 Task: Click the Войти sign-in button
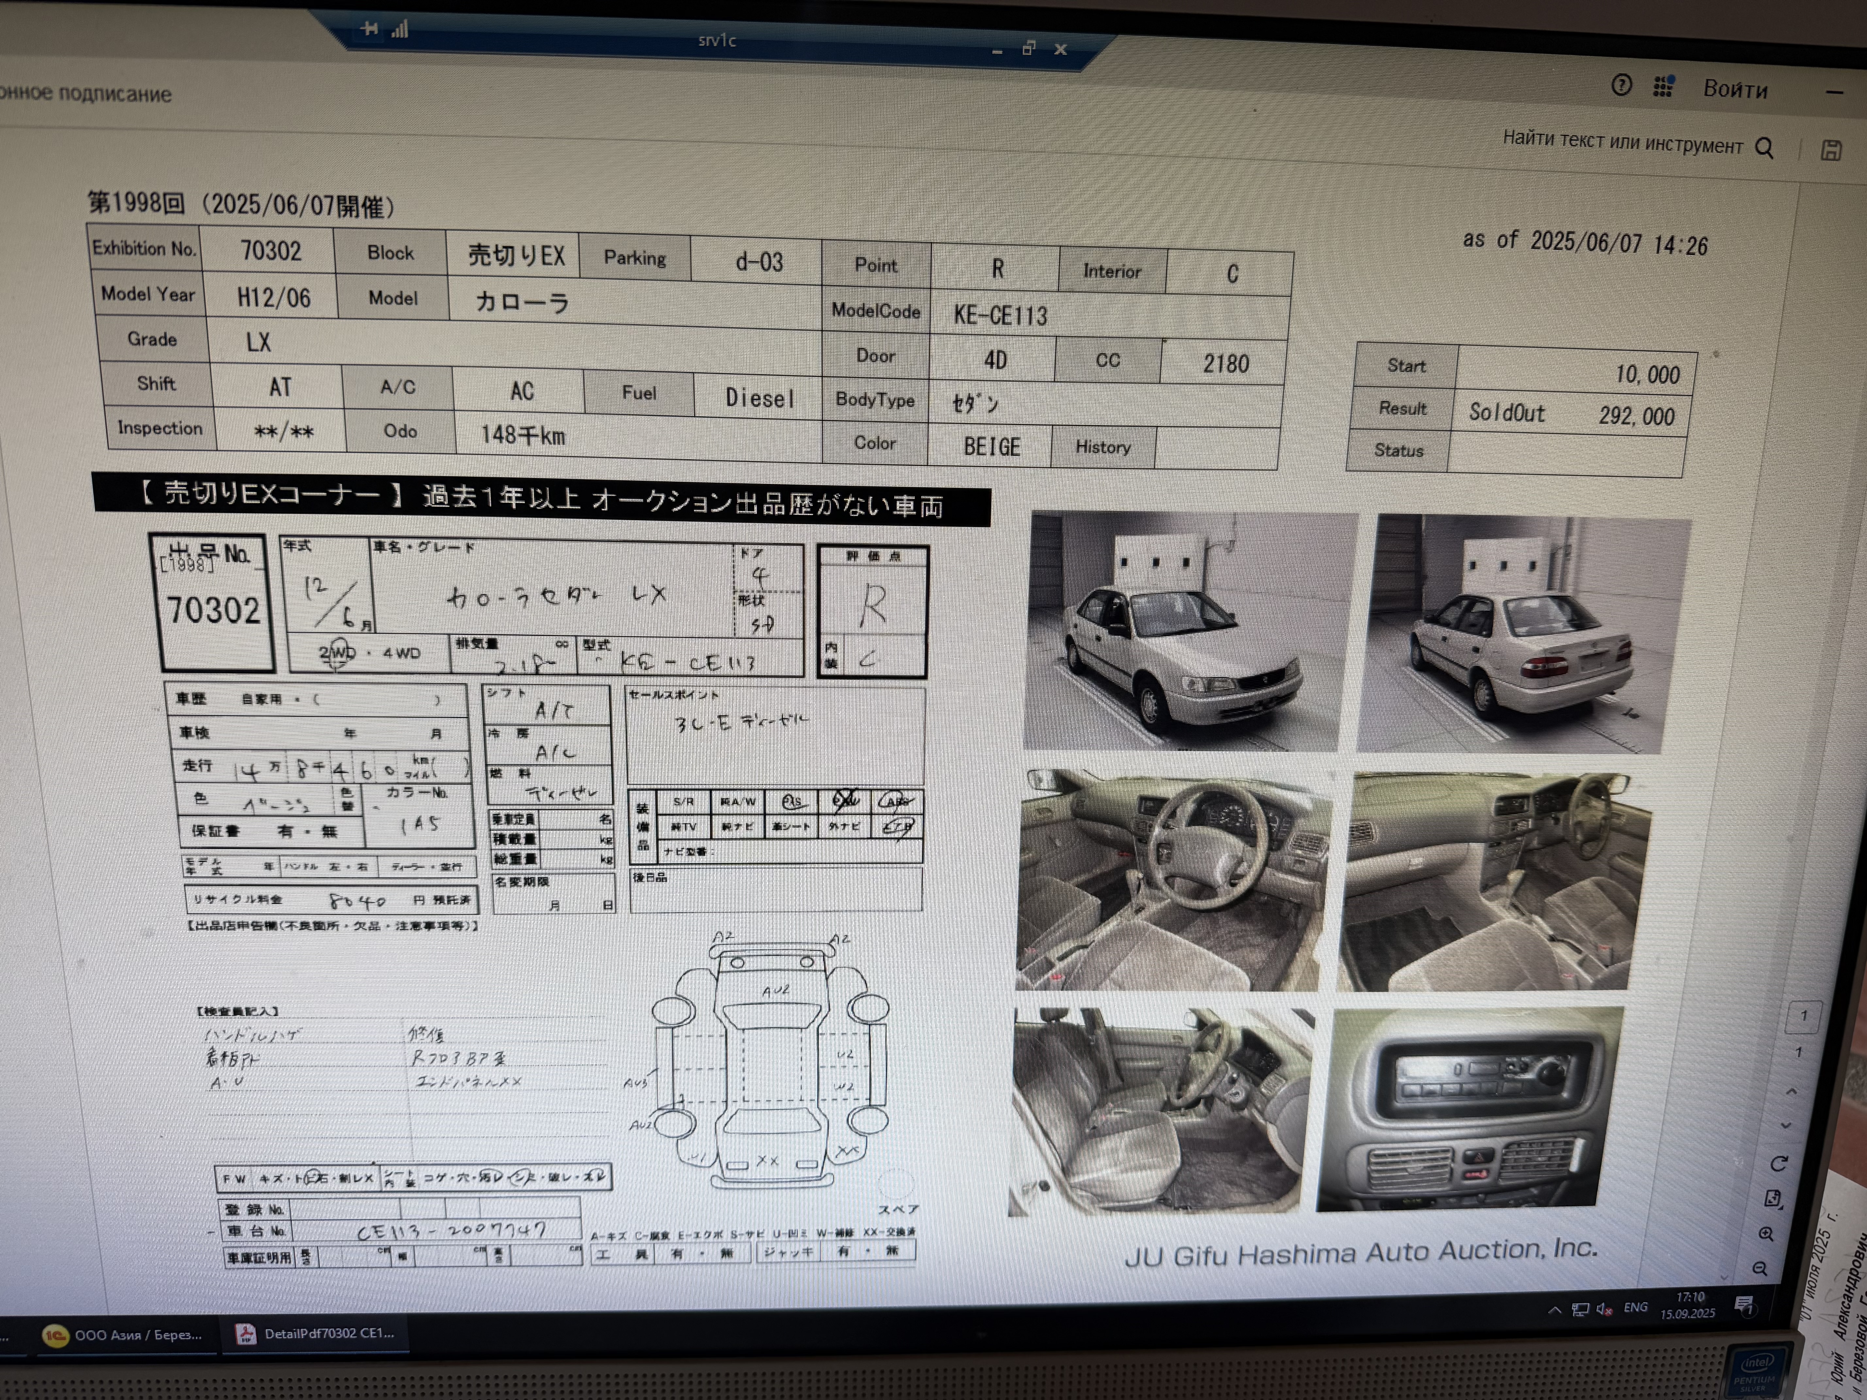coord(1735,89)
